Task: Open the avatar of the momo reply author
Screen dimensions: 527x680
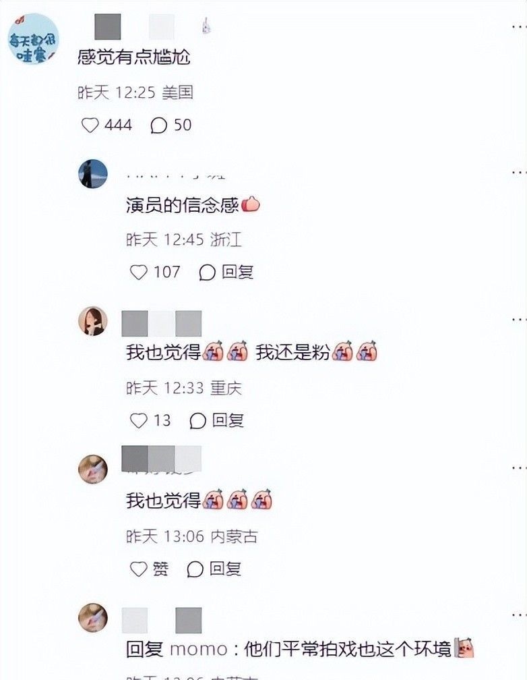Action: pos(93,617)
